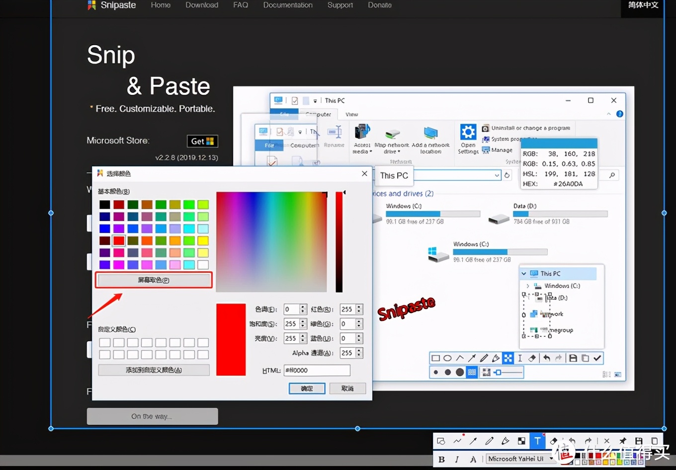Open the Microsoft YaHei UI font dropdown

[520, 459]
